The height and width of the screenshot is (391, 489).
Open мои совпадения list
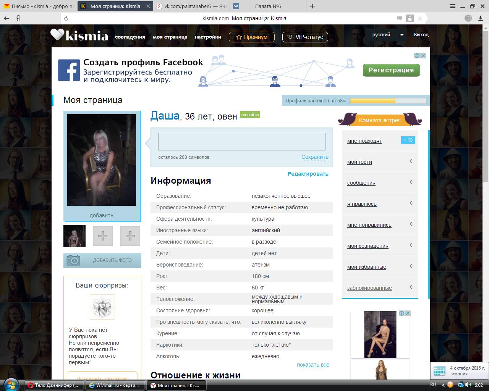click(368, 246)
